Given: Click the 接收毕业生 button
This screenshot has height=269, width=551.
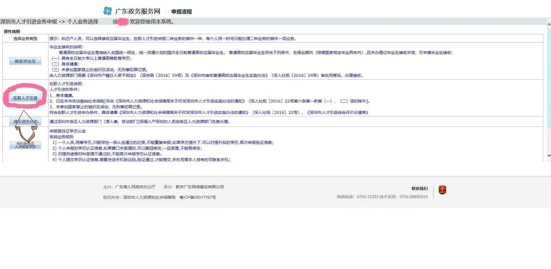Looking at the screenshot, I should (x=25, y=61).
